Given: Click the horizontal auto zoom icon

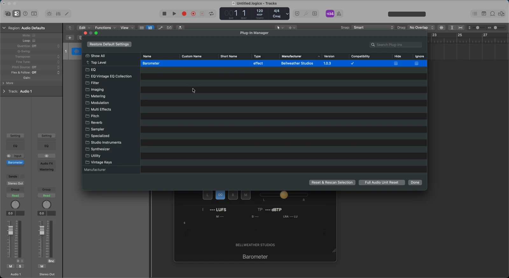Looking at the screenshot, I should (x=460, y=28).
